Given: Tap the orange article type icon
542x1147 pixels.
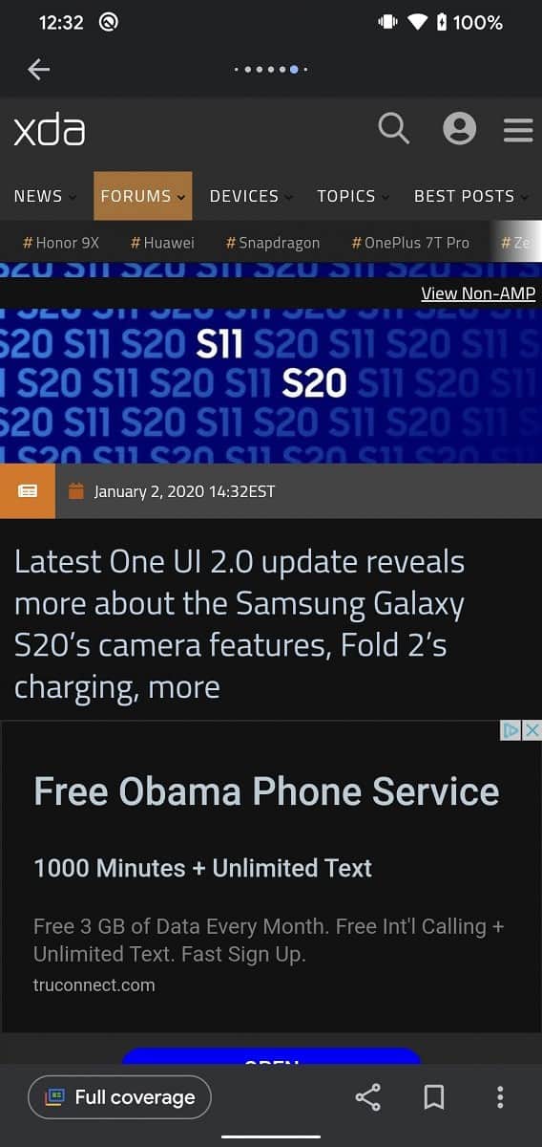Looking at the screenshot, I should (x=28, y=491).
